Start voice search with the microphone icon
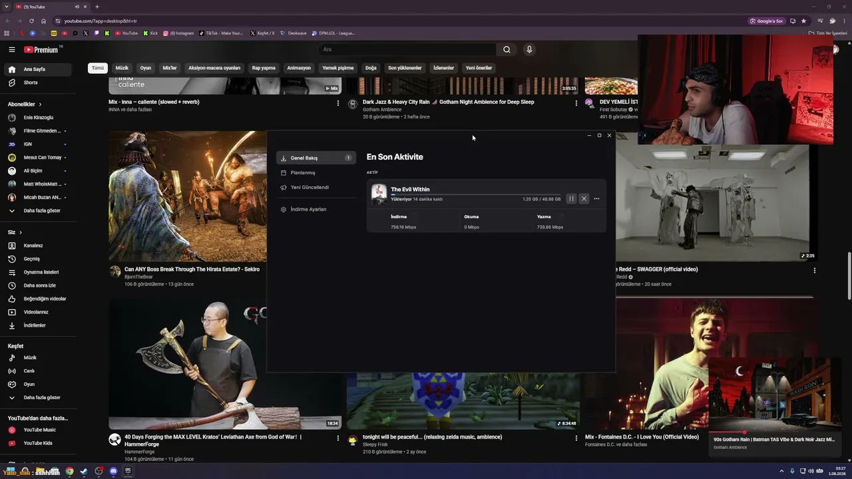This screenshot has height=479, width=852. pyautogui.click(x=529, y=49)
